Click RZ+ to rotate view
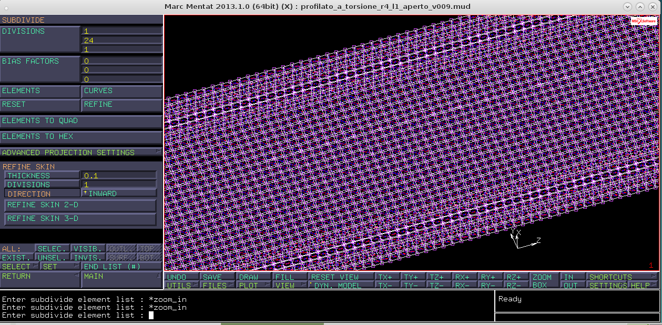662x325 pixels. pyautogui.click(x=517, y=277)
